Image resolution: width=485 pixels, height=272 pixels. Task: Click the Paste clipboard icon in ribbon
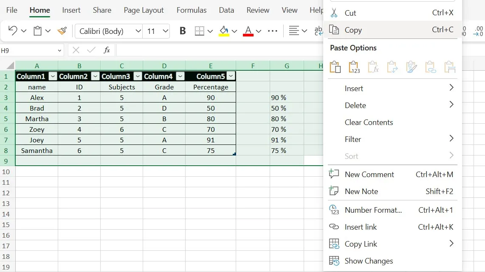(37, 31)
